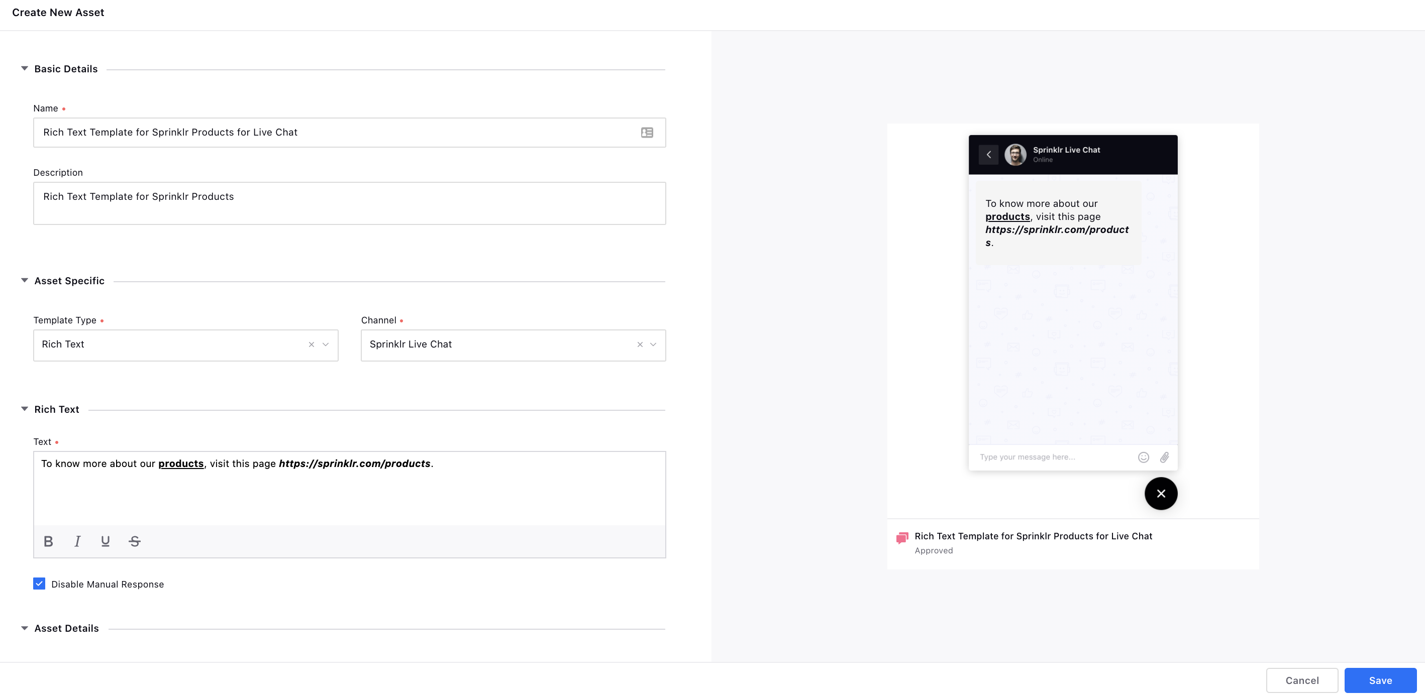1425x696 pixels.
Task: Save the new asset
Action: click(1380, 680)
